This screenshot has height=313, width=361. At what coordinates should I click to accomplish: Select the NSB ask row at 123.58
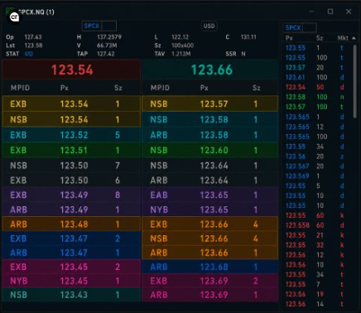(210, 119)
